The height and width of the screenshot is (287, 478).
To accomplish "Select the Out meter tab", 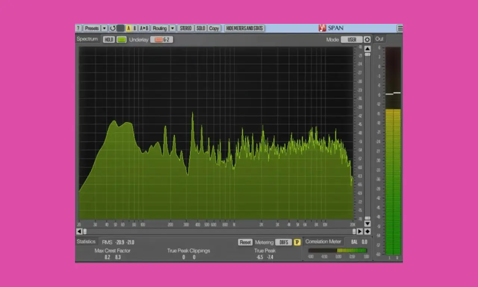I will (379, 39).
